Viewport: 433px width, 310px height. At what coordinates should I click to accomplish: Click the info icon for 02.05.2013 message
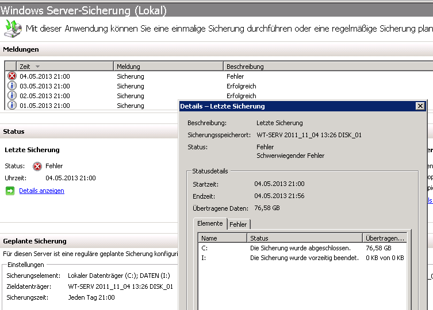point(12,95)
